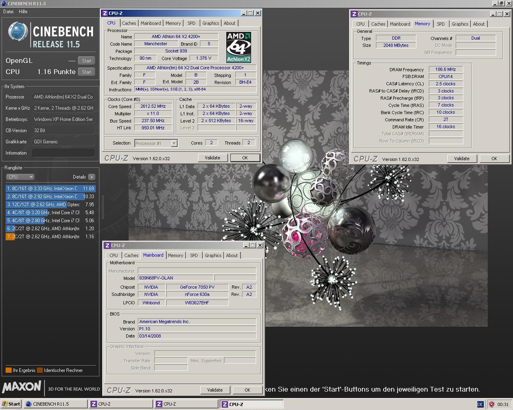Click the BIOS date 03/14/2008

point(197,336)
